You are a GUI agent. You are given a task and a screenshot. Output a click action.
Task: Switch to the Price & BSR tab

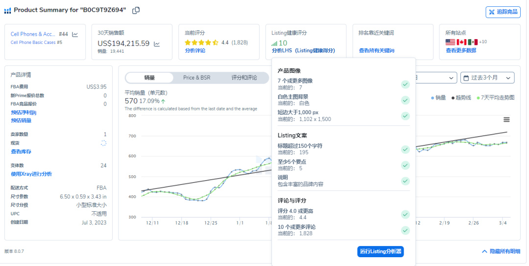point(197,78)
